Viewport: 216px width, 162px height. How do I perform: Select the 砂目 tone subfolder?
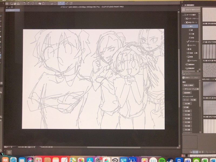coord(191,38)
